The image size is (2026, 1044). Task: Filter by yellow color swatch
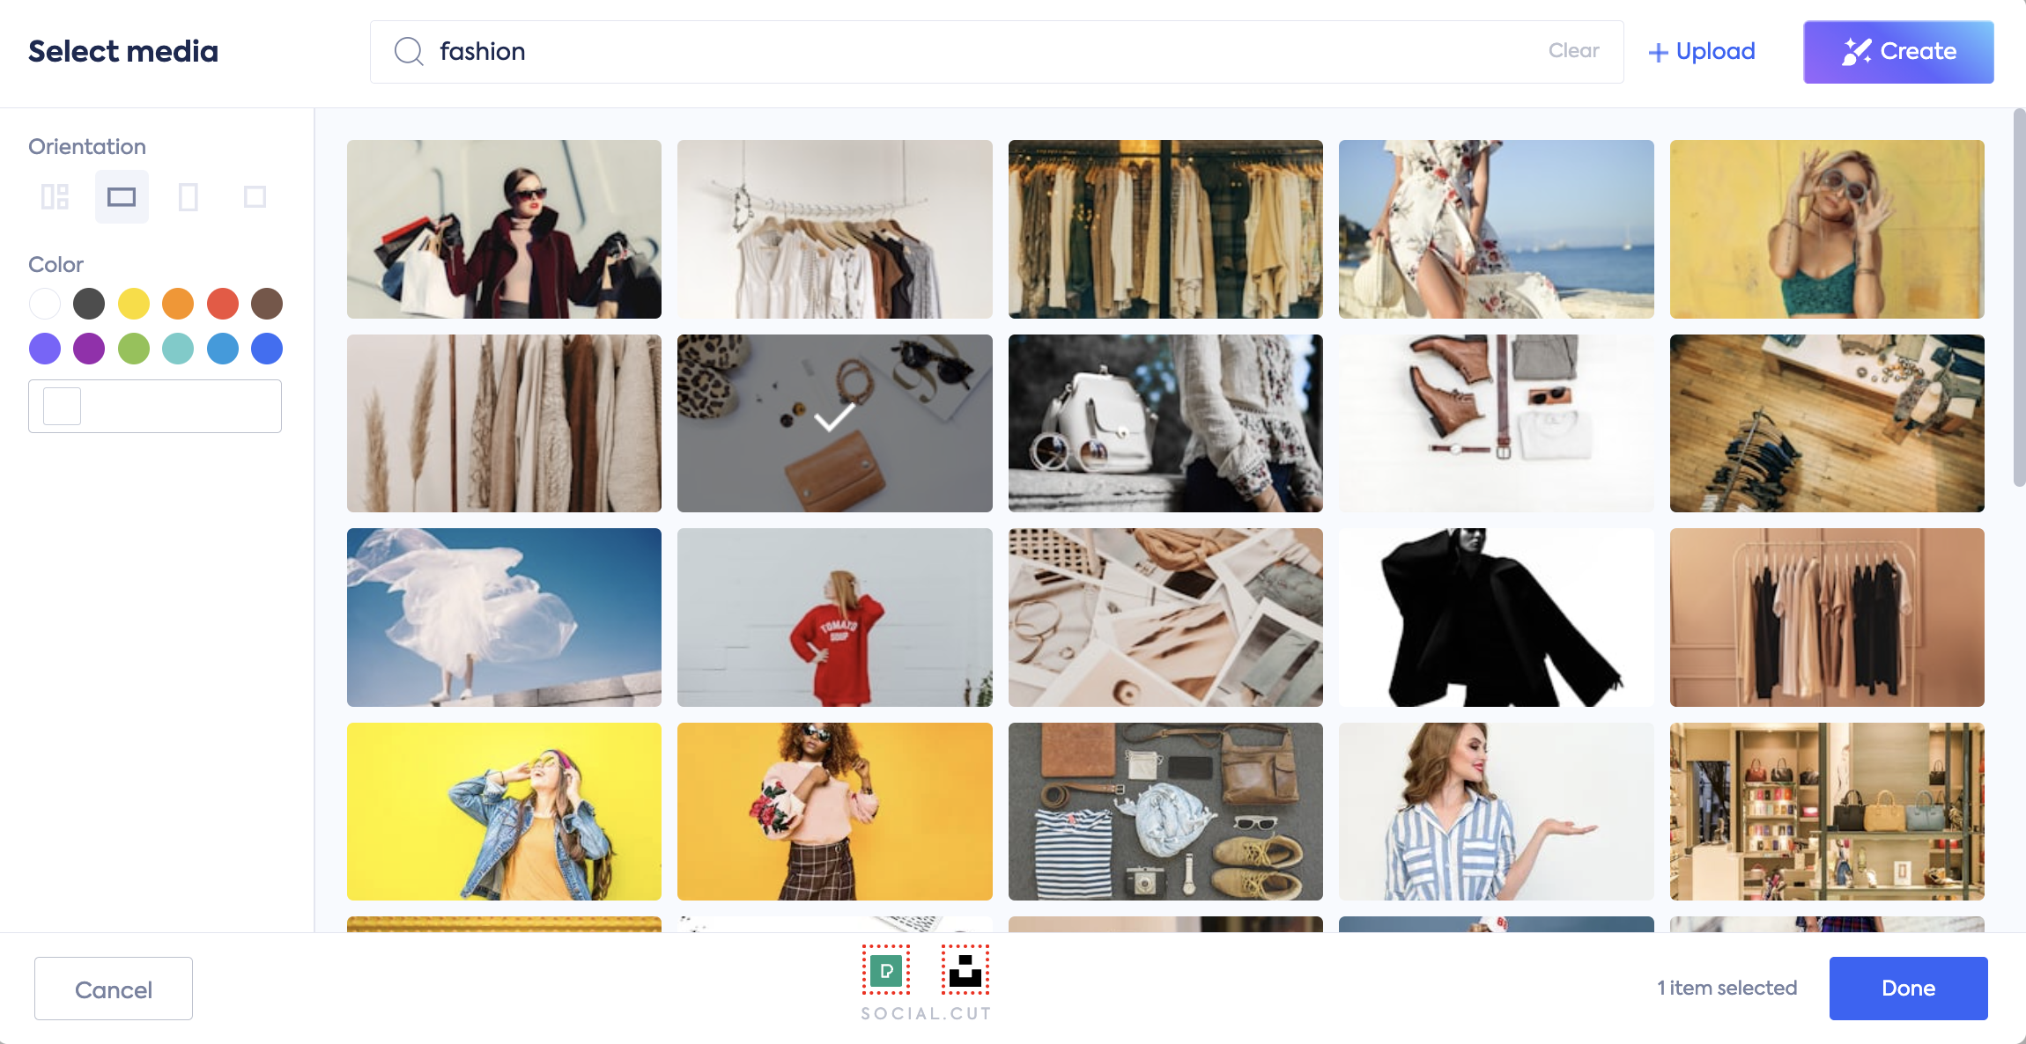click(x=134, y=304)
